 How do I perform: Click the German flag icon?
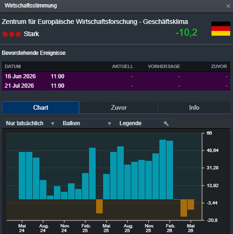coord(221,29)
